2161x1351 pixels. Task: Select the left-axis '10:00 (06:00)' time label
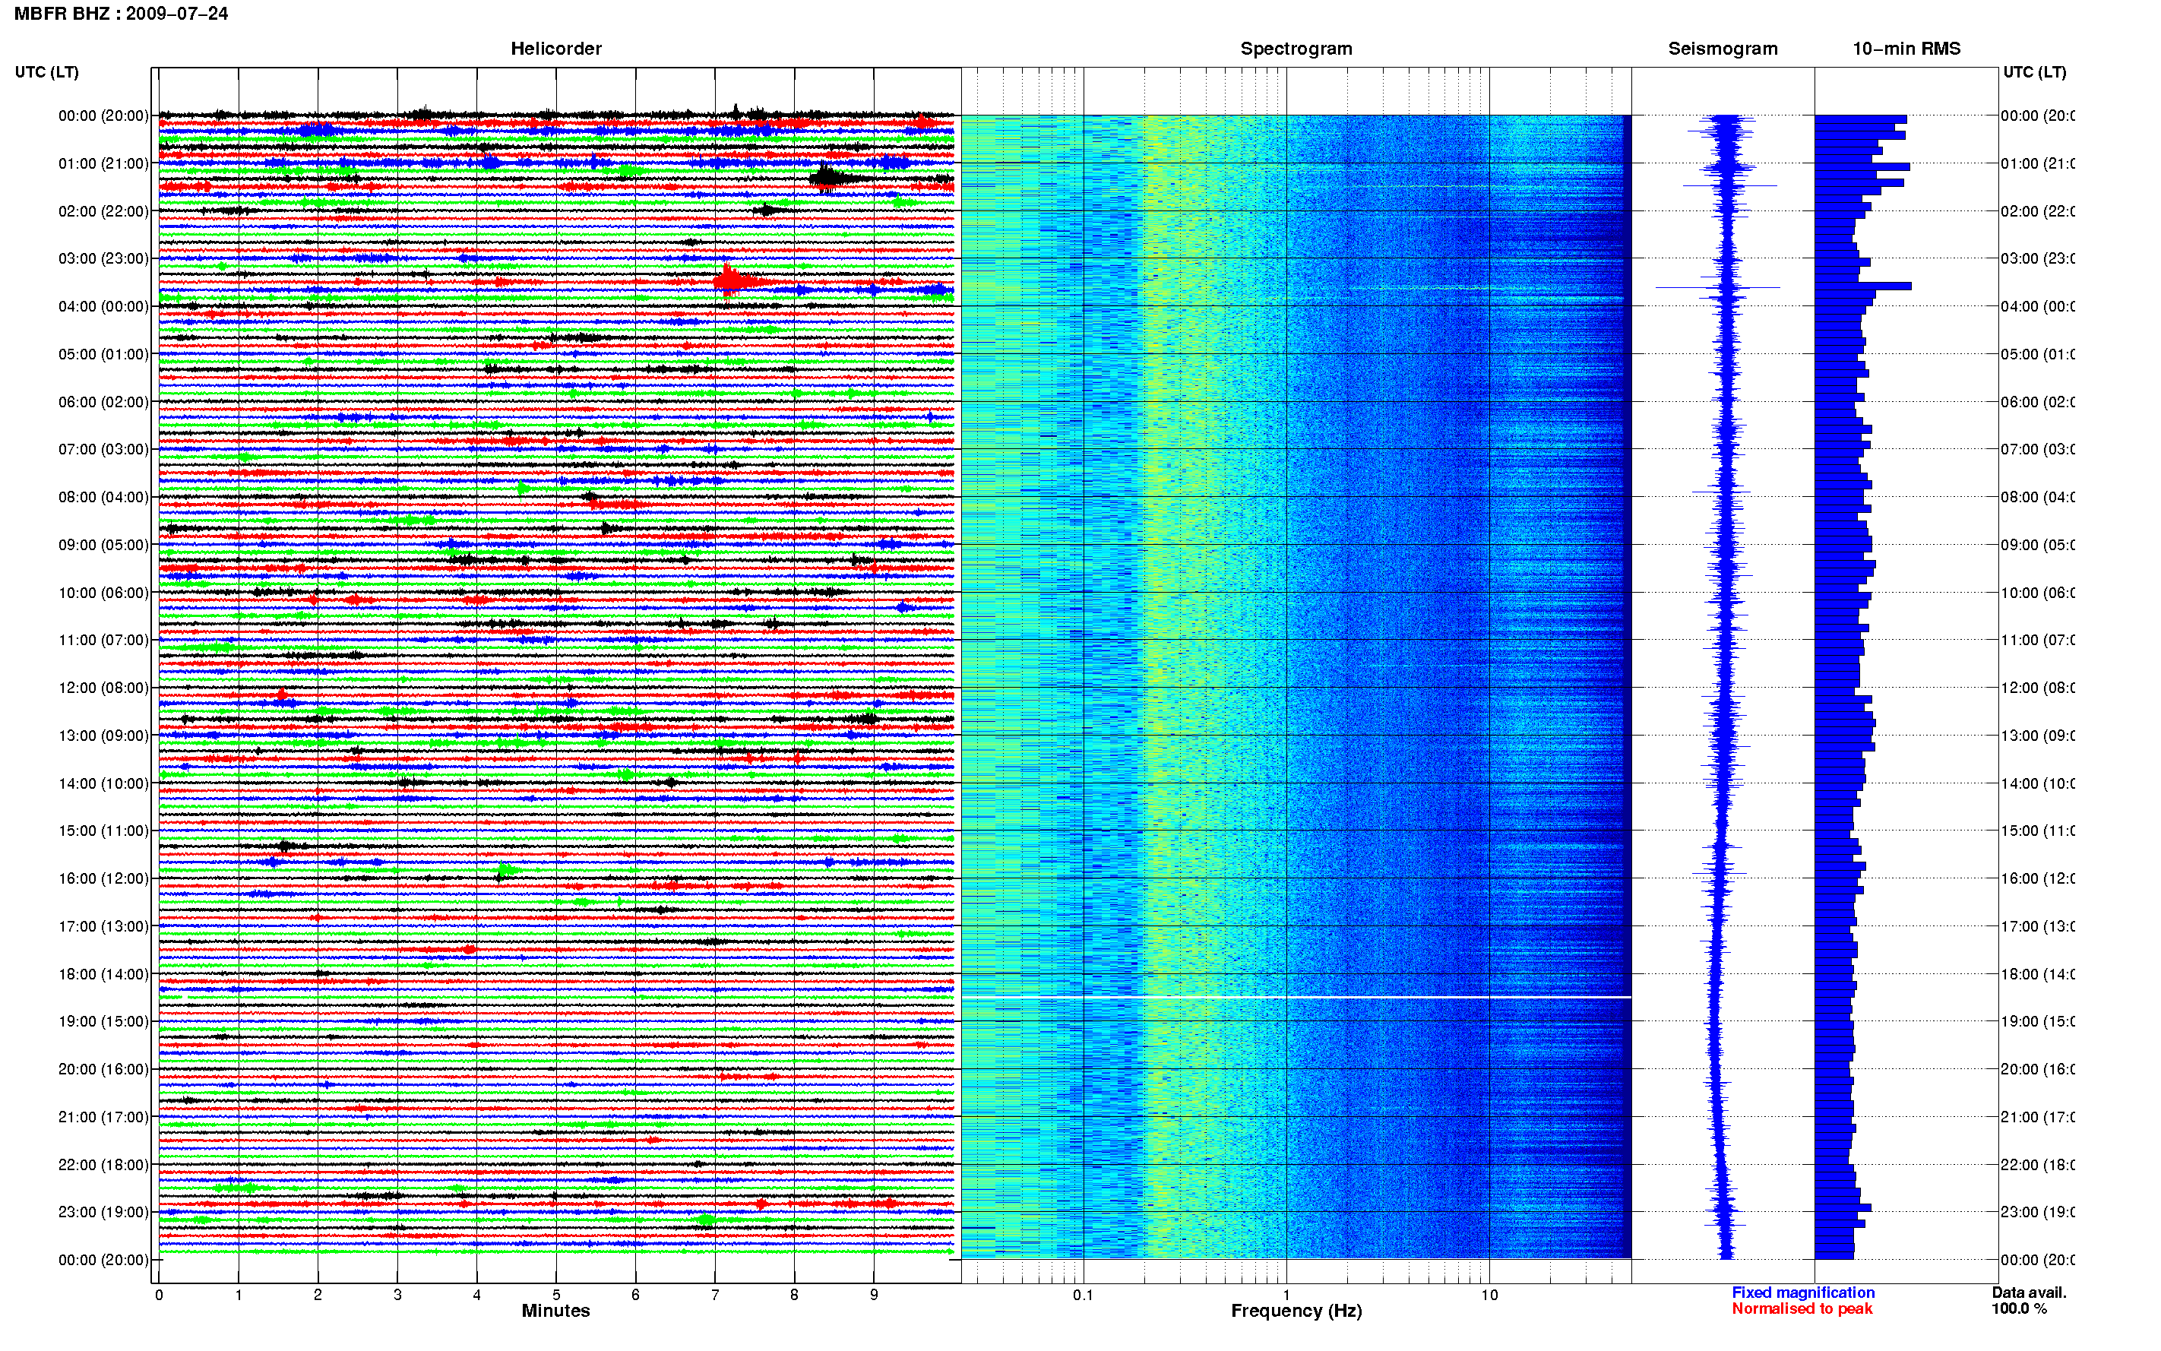point(103,593)
